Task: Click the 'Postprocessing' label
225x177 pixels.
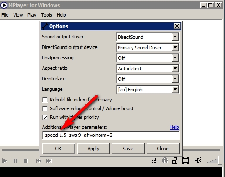Action: tap(58, 58)
